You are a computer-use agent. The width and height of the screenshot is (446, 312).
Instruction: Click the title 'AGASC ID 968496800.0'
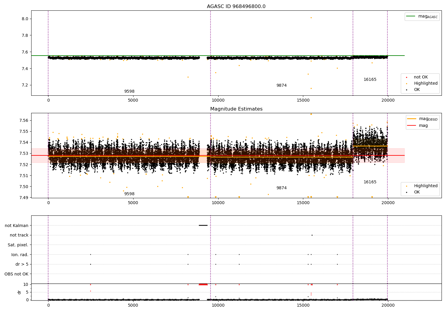[x=236, y=7]
